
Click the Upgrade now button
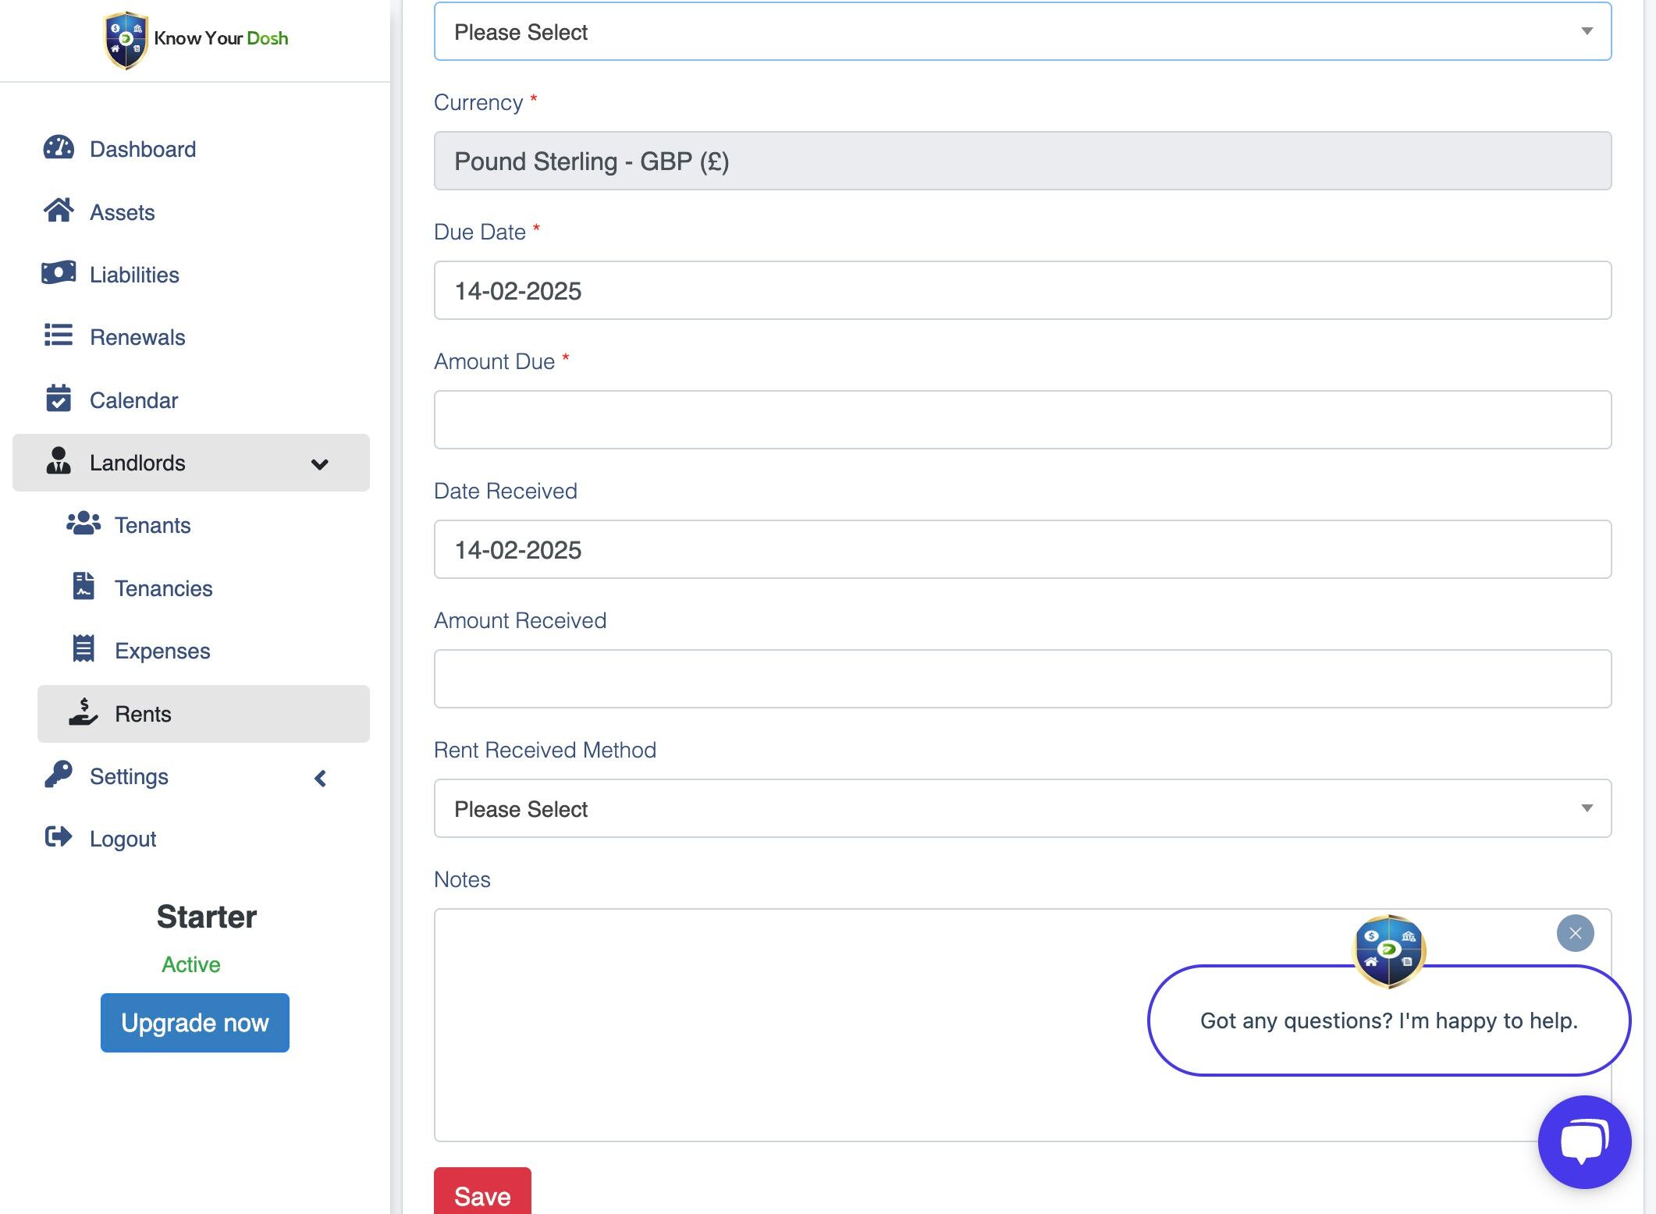click(x=194, y=1022)
